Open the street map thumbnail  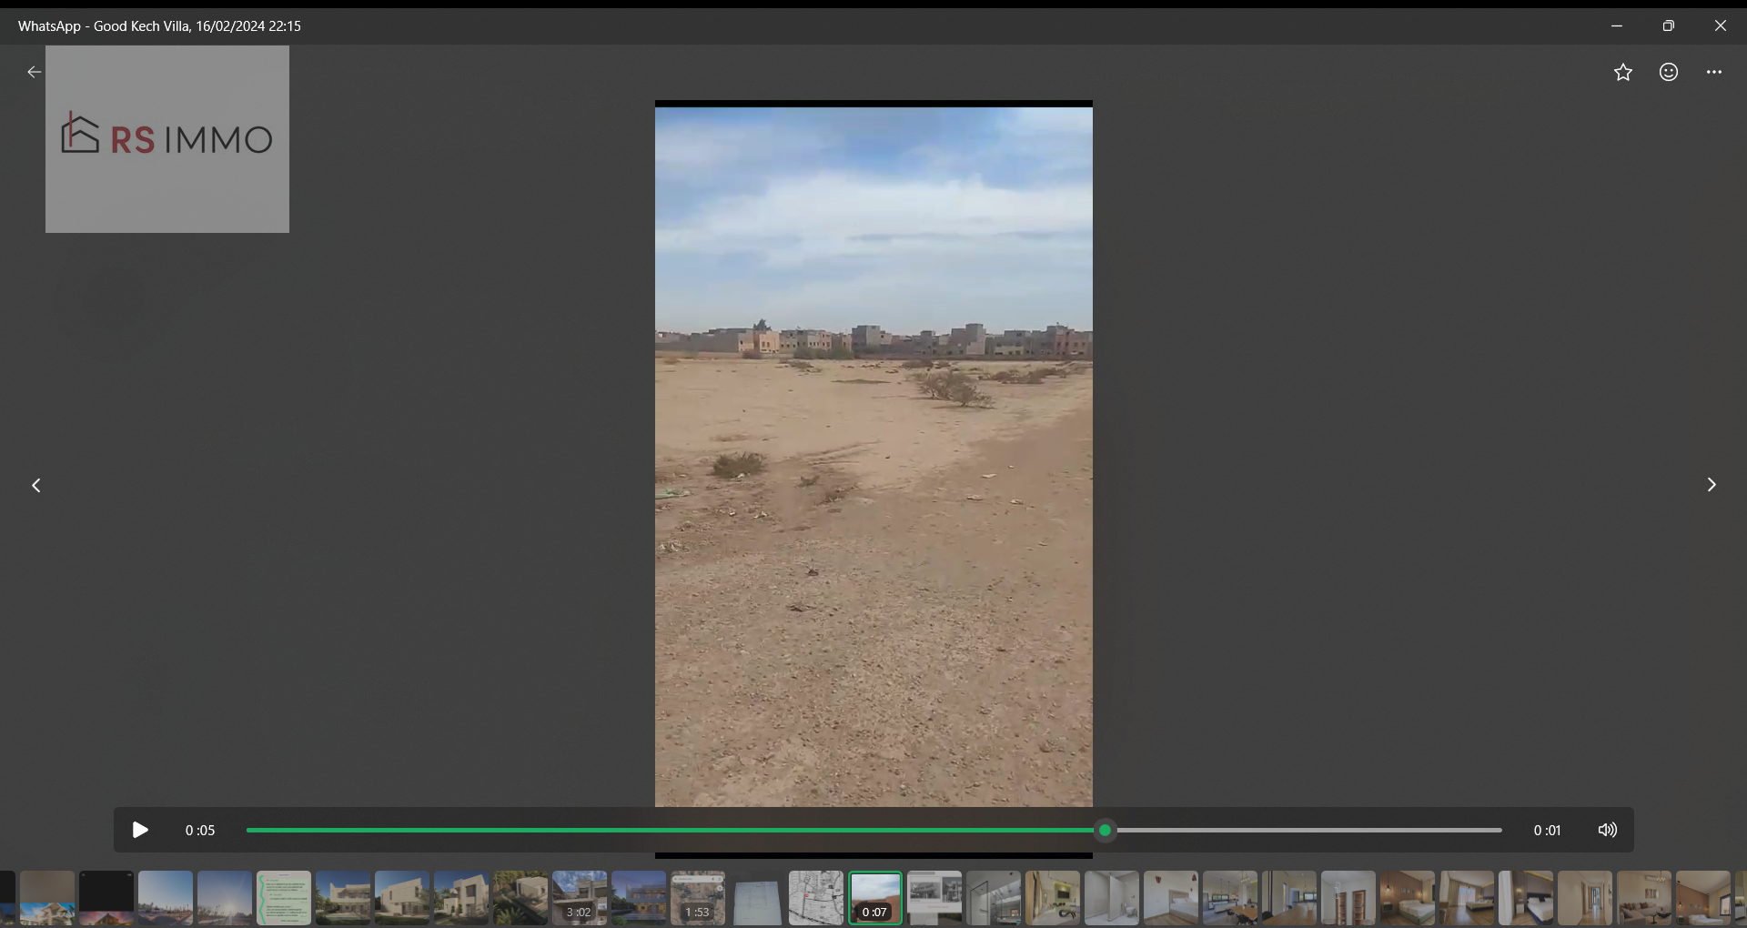[816, 898]
